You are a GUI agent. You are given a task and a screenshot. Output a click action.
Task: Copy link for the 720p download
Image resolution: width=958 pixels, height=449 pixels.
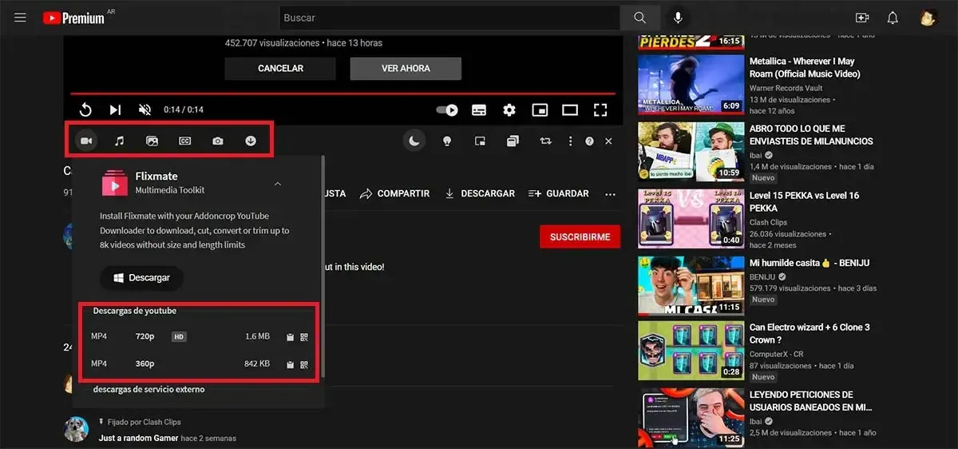[x=290, y=337]
